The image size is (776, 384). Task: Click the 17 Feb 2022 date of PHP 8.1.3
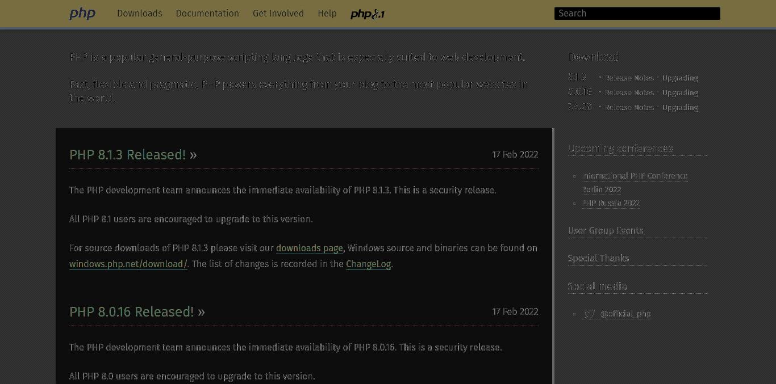(x=515, y=155)
